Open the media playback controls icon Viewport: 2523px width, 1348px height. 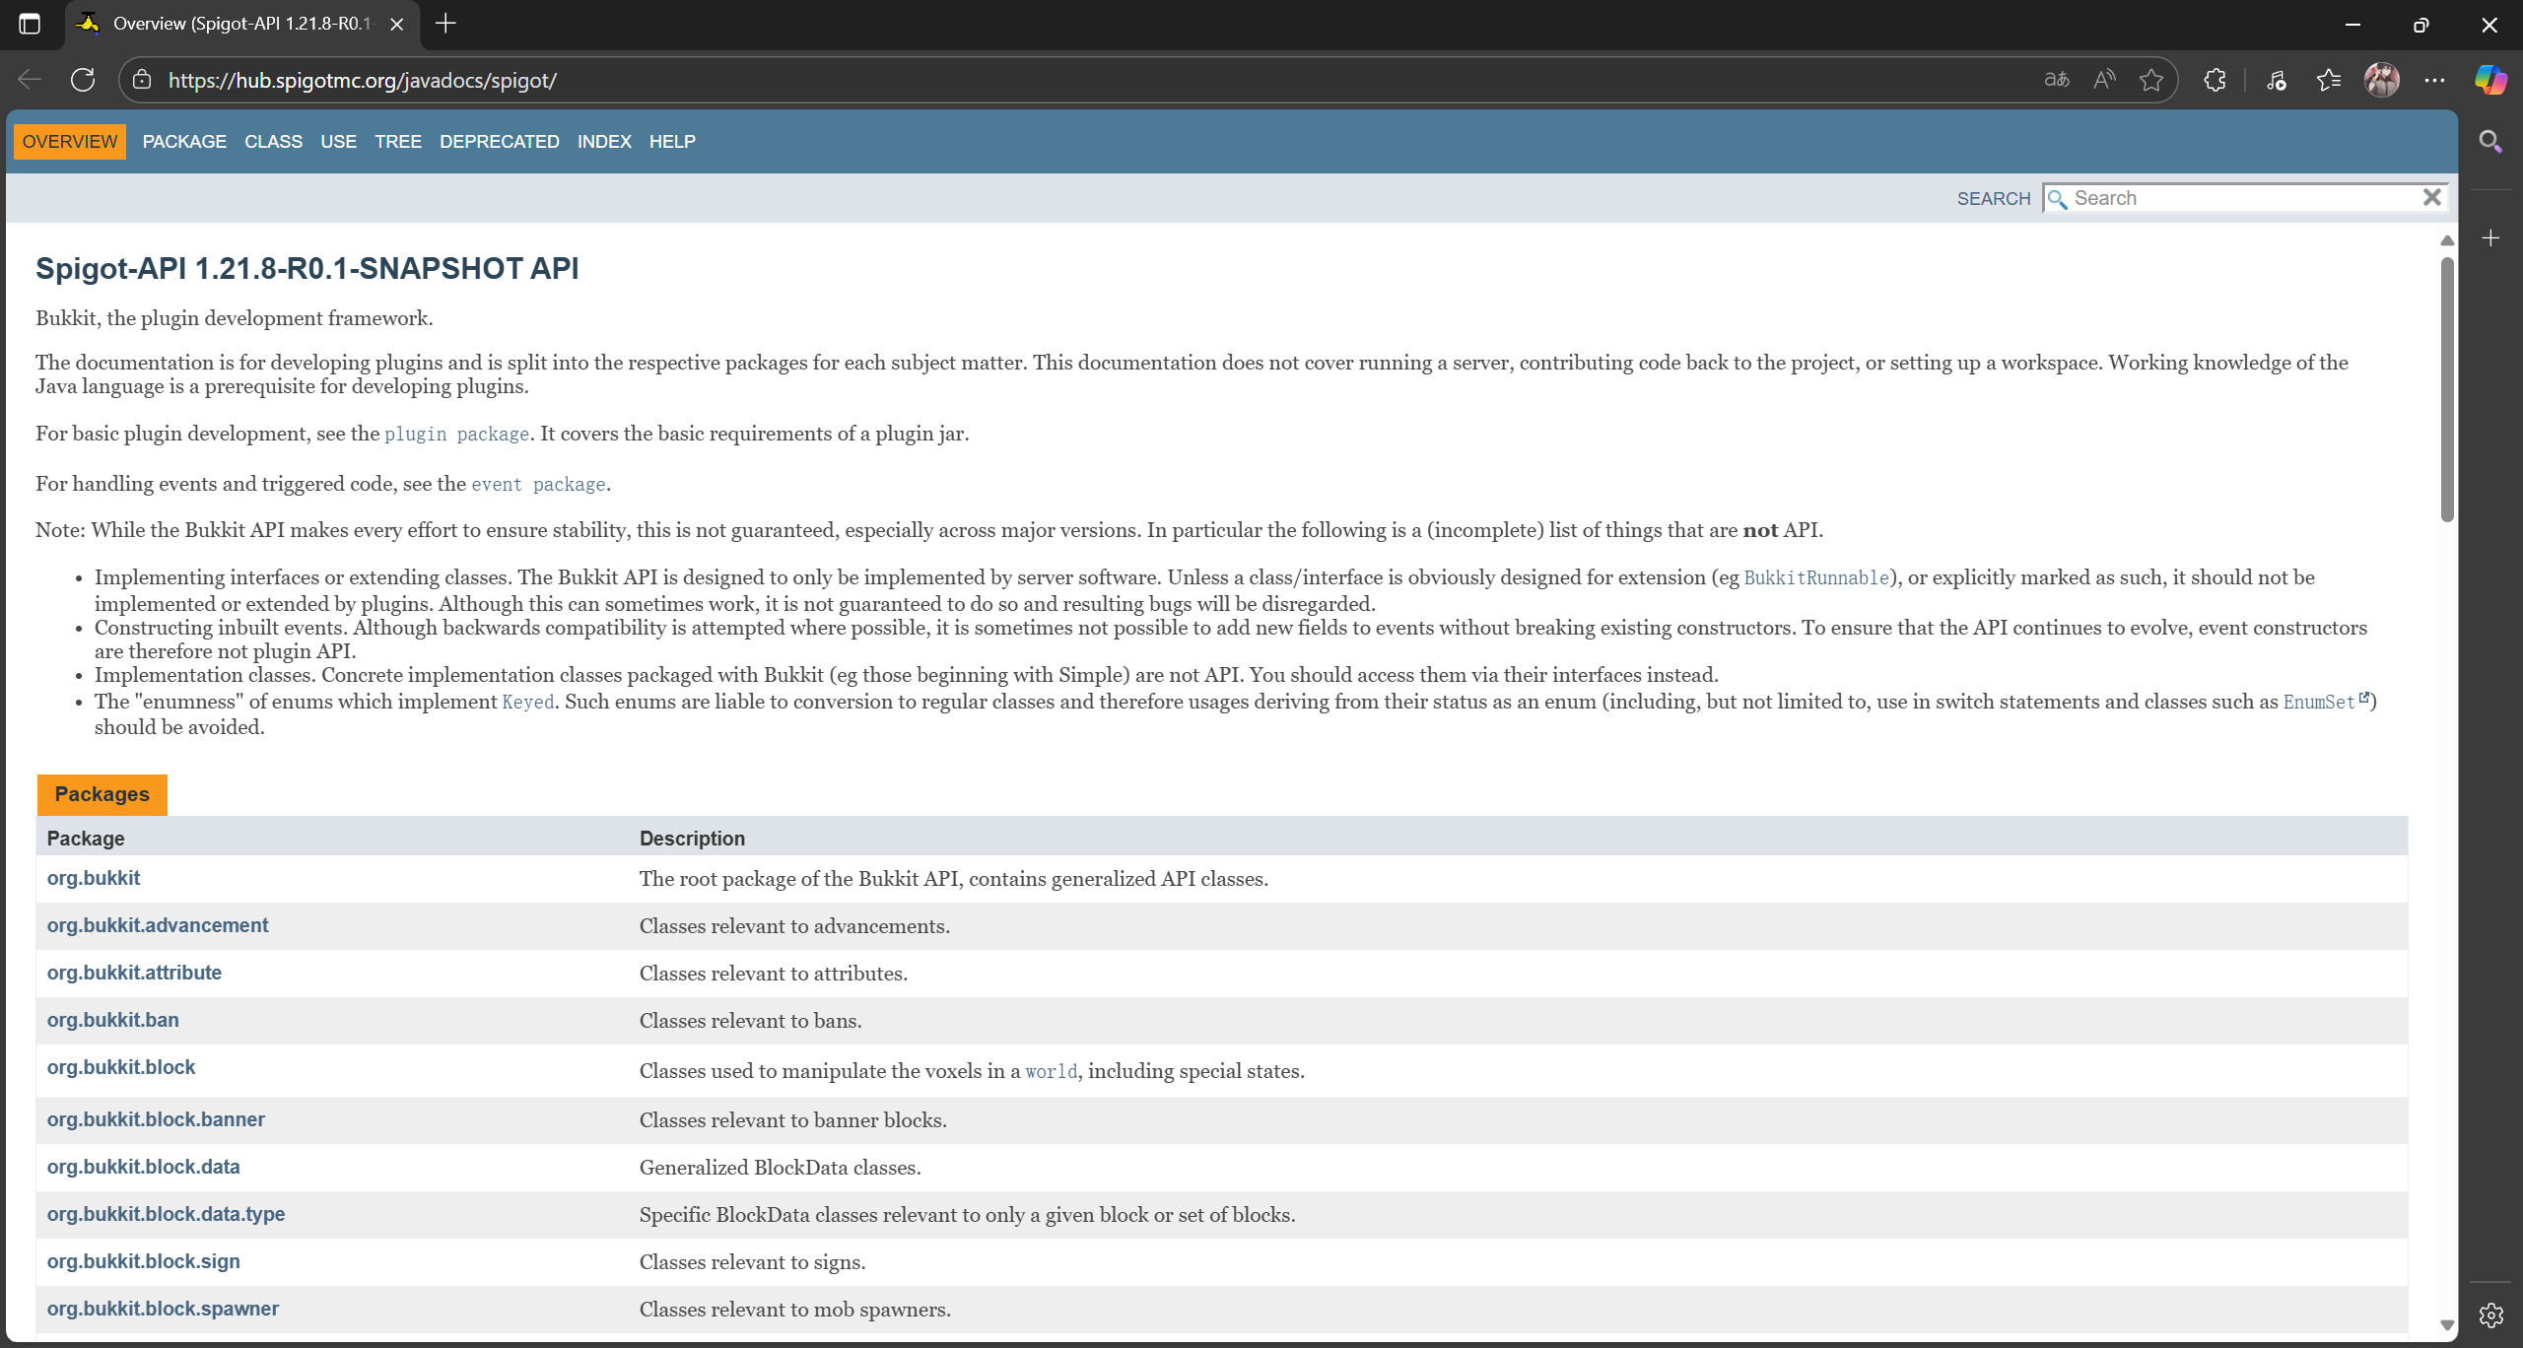(2276, 80)
